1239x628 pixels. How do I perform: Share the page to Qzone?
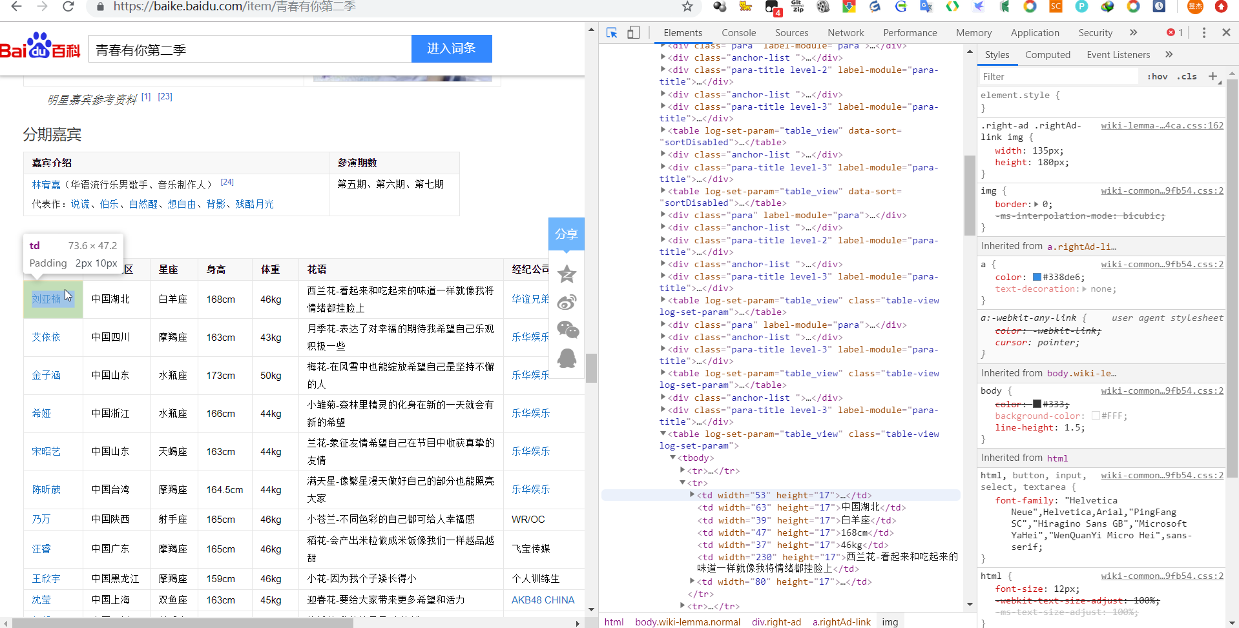point(567,274)
